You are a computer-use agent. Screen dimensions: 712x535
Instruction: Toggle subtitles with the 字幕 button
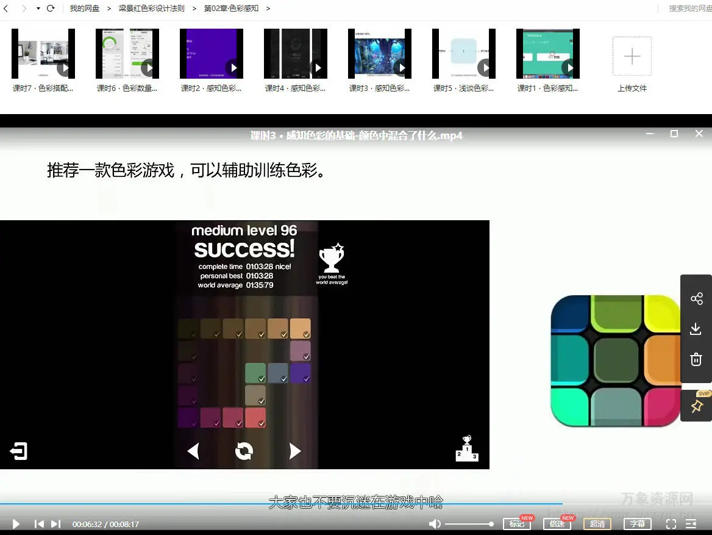coord(638,524)
